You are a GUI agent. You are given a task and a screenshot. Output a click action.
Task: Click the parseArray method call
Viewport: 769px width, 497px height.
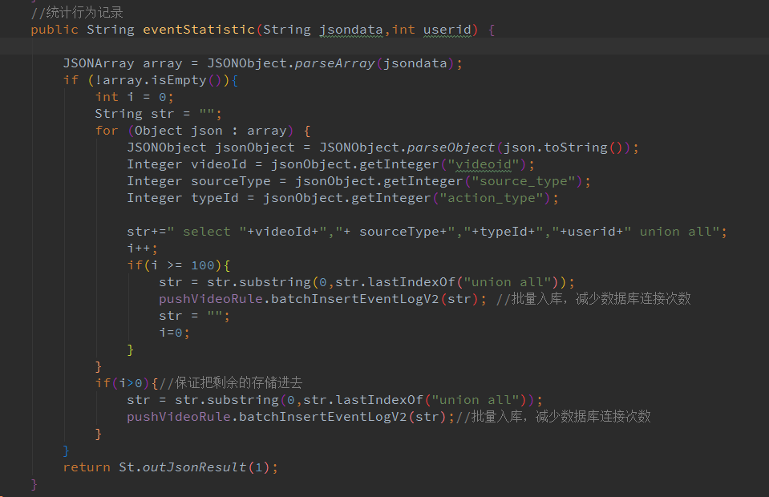(x=335, y=63)
